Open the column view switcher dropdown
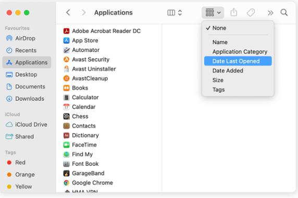The image size is (298, 198). click(175, 12)
